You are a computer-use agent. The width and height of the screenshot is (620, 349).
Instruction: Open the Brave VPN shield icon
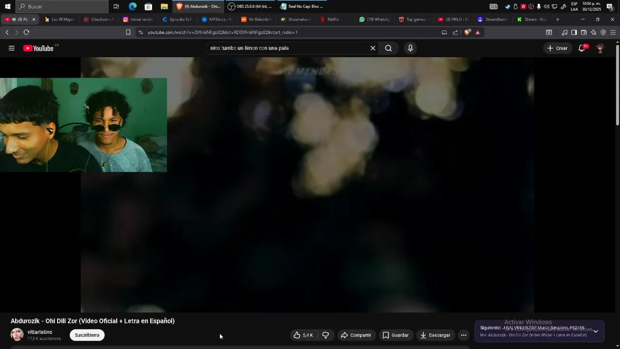(603, 32)
